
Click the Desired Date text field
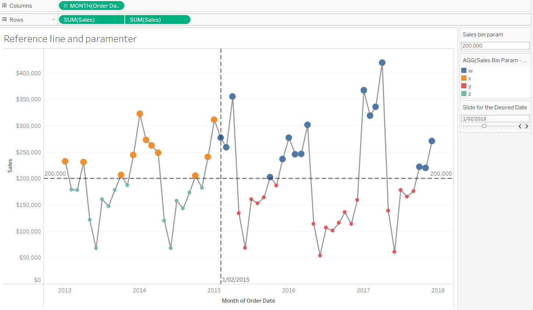(495, 119)
